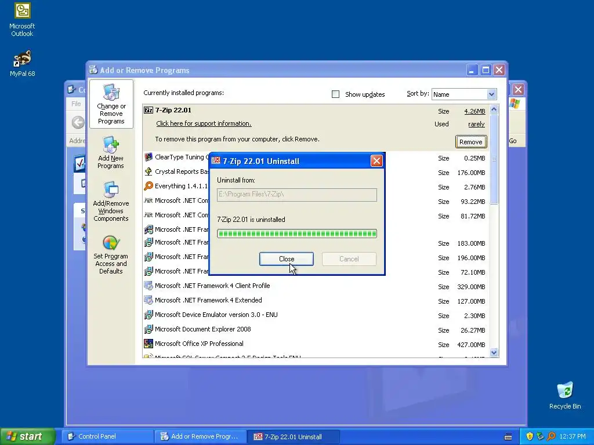
Task: Select Microsoft Device Emulator version 3.0 row
Action: (316, 315)
